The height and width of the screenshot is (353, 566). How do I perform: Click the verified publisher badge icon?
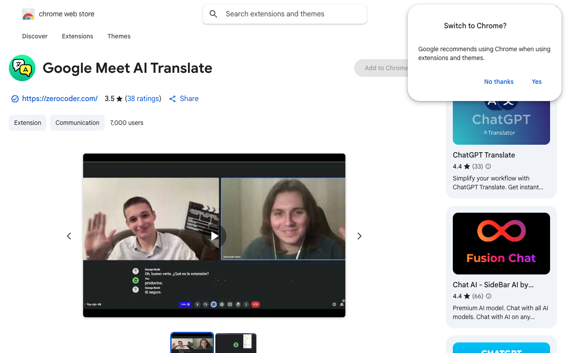15,99
